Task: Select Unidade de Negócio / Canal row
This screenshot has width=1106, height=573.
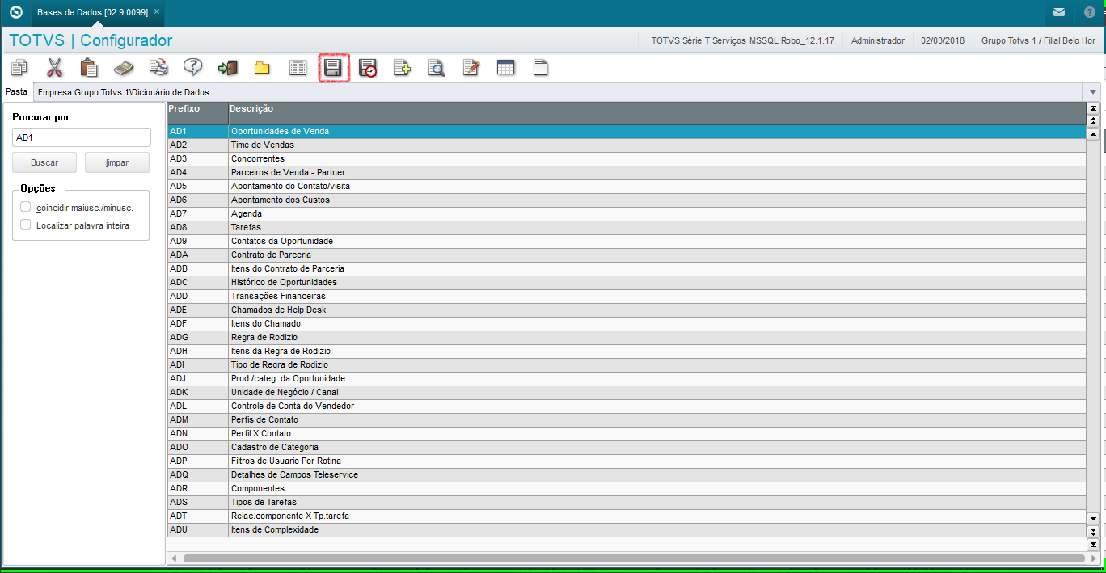Action: (626, 392)
